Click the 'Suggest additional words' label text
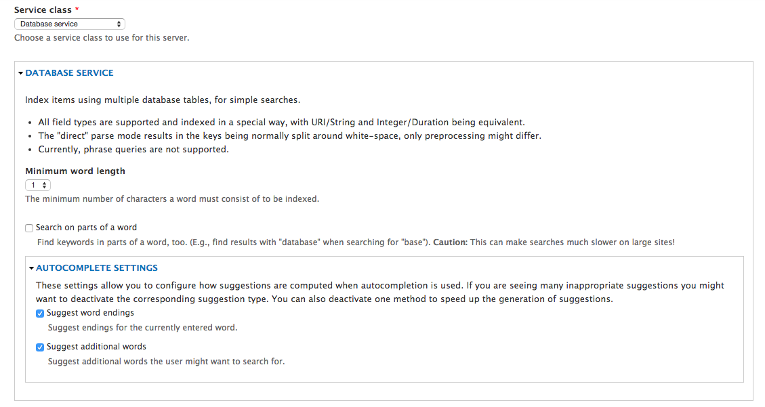The image size is (765, 407). click(96, 347)
